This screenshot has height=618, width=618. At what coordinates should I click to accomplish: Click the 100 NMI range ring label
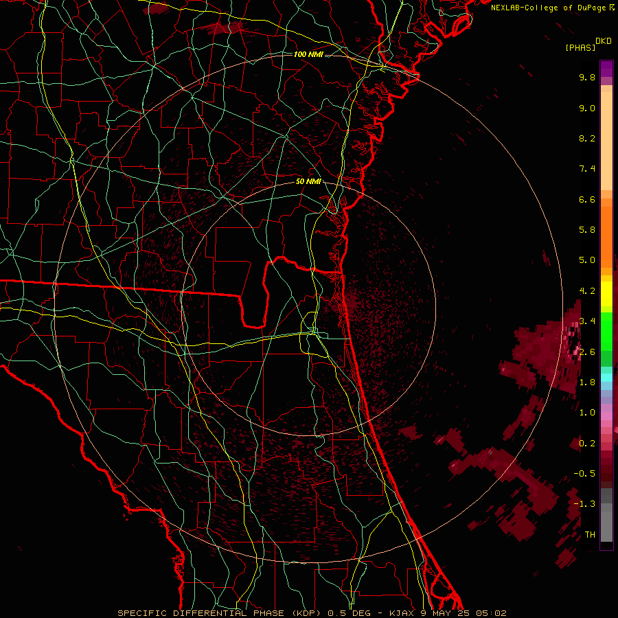coord(308,54)
